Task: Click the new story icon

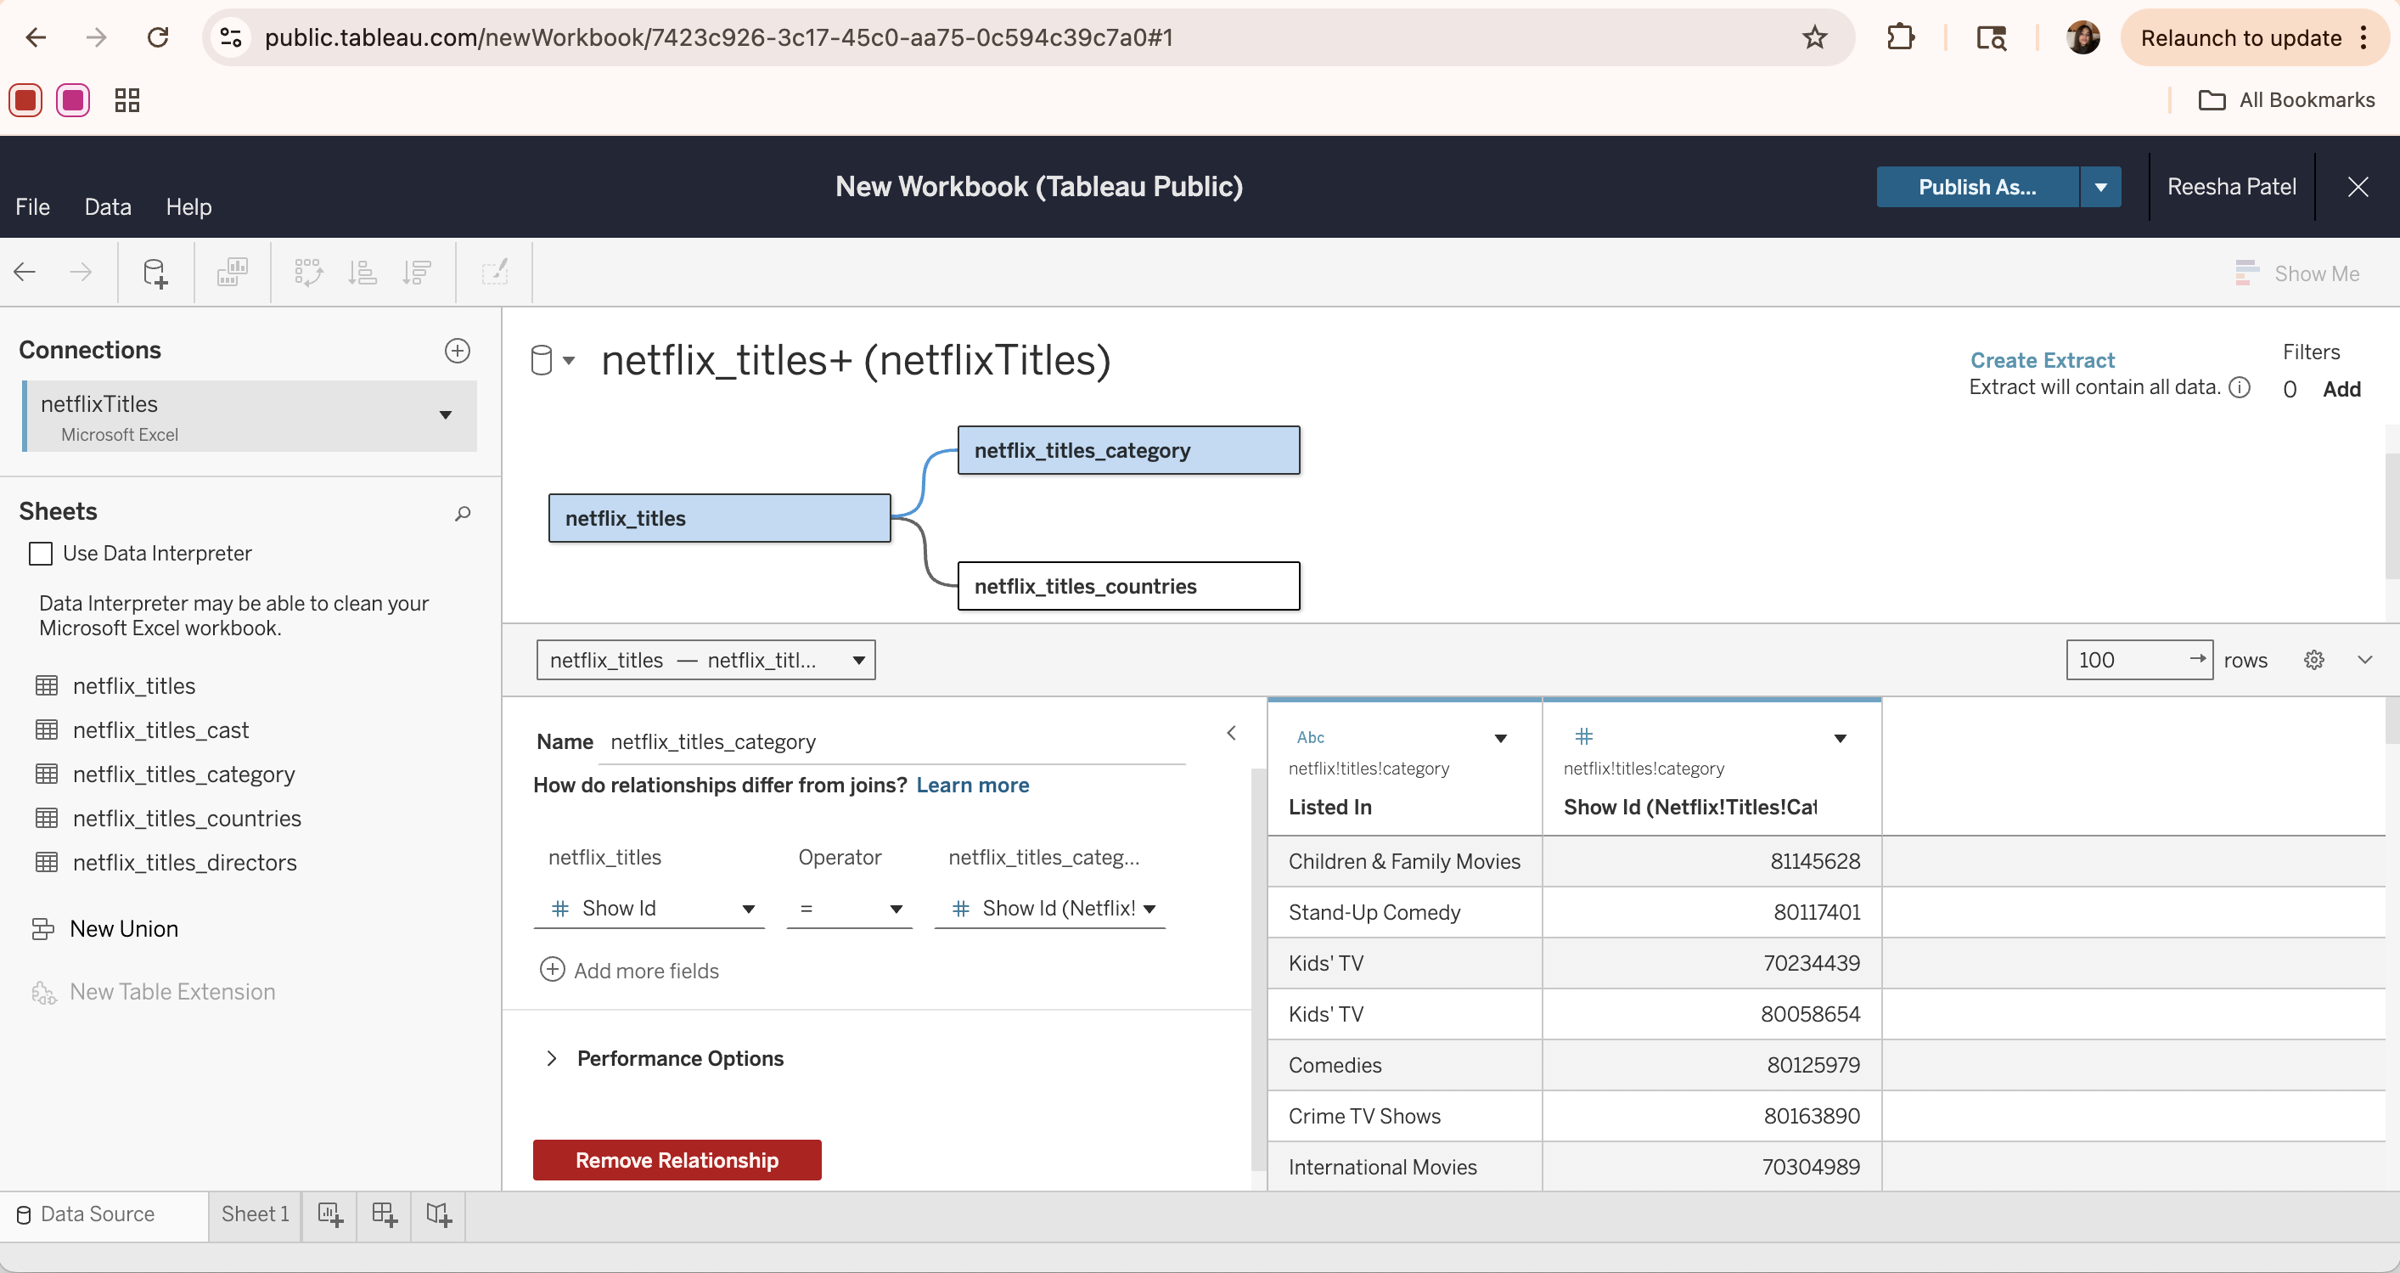Action: point(438,1214)
